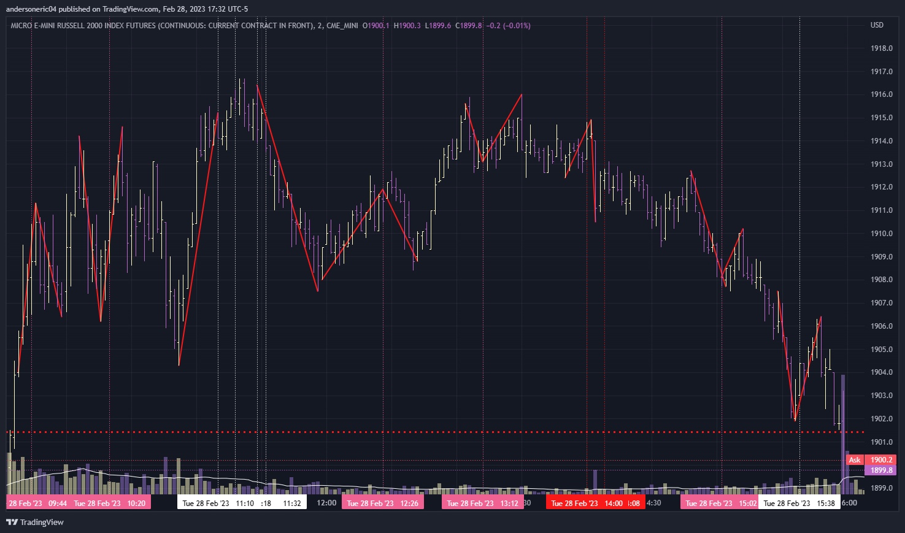
Task: Click the 1914.0 price axis label
Action: 882,141
